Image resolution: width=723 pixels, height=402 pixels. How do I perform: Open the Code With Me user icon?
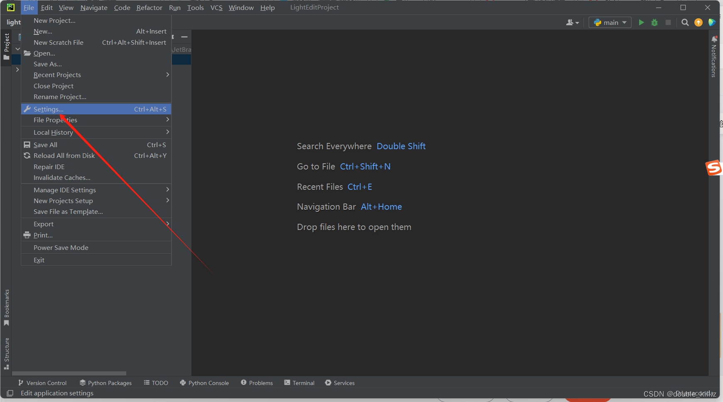pyautogui.click(x=572, y=22)
